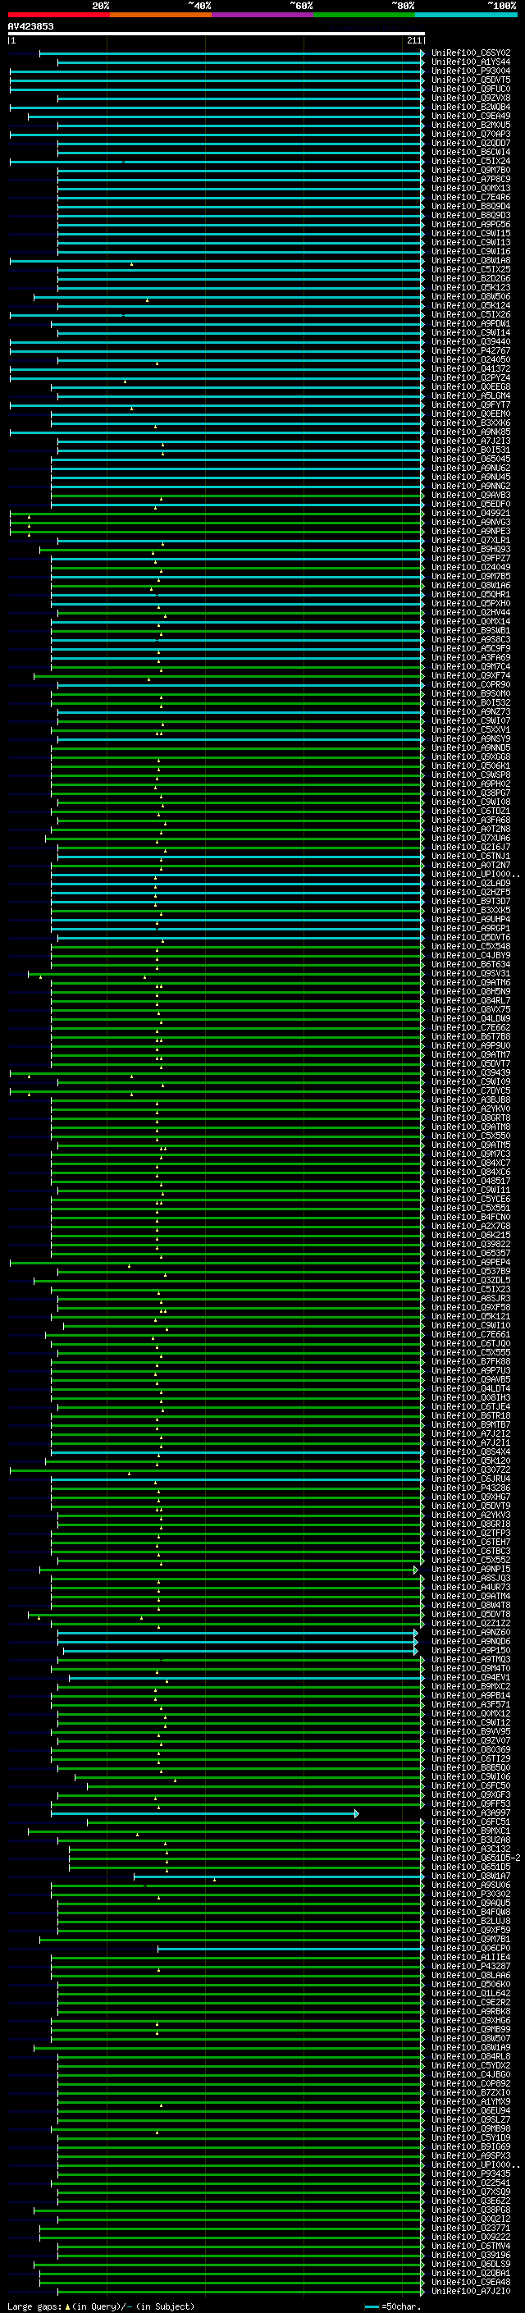
Task: Select the UniRef100_Q53789 label
Action: [471, 1272]
